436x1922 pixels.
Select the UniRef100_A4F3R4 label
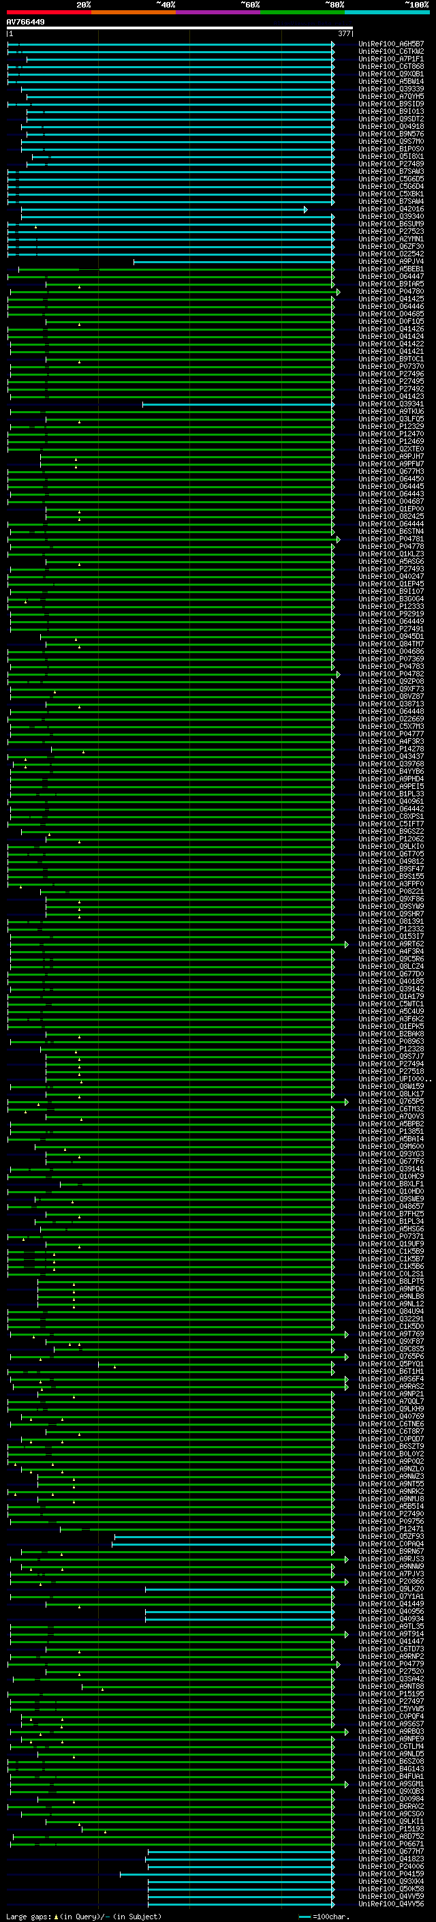coord(391,951)
